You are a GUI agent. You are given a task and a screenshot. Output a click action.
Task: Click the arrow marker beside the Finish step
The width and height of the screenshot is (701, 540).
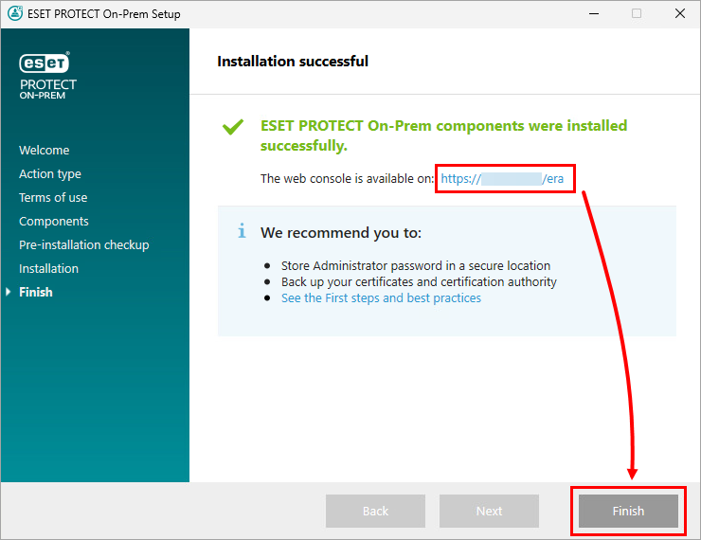coord(9,293)
